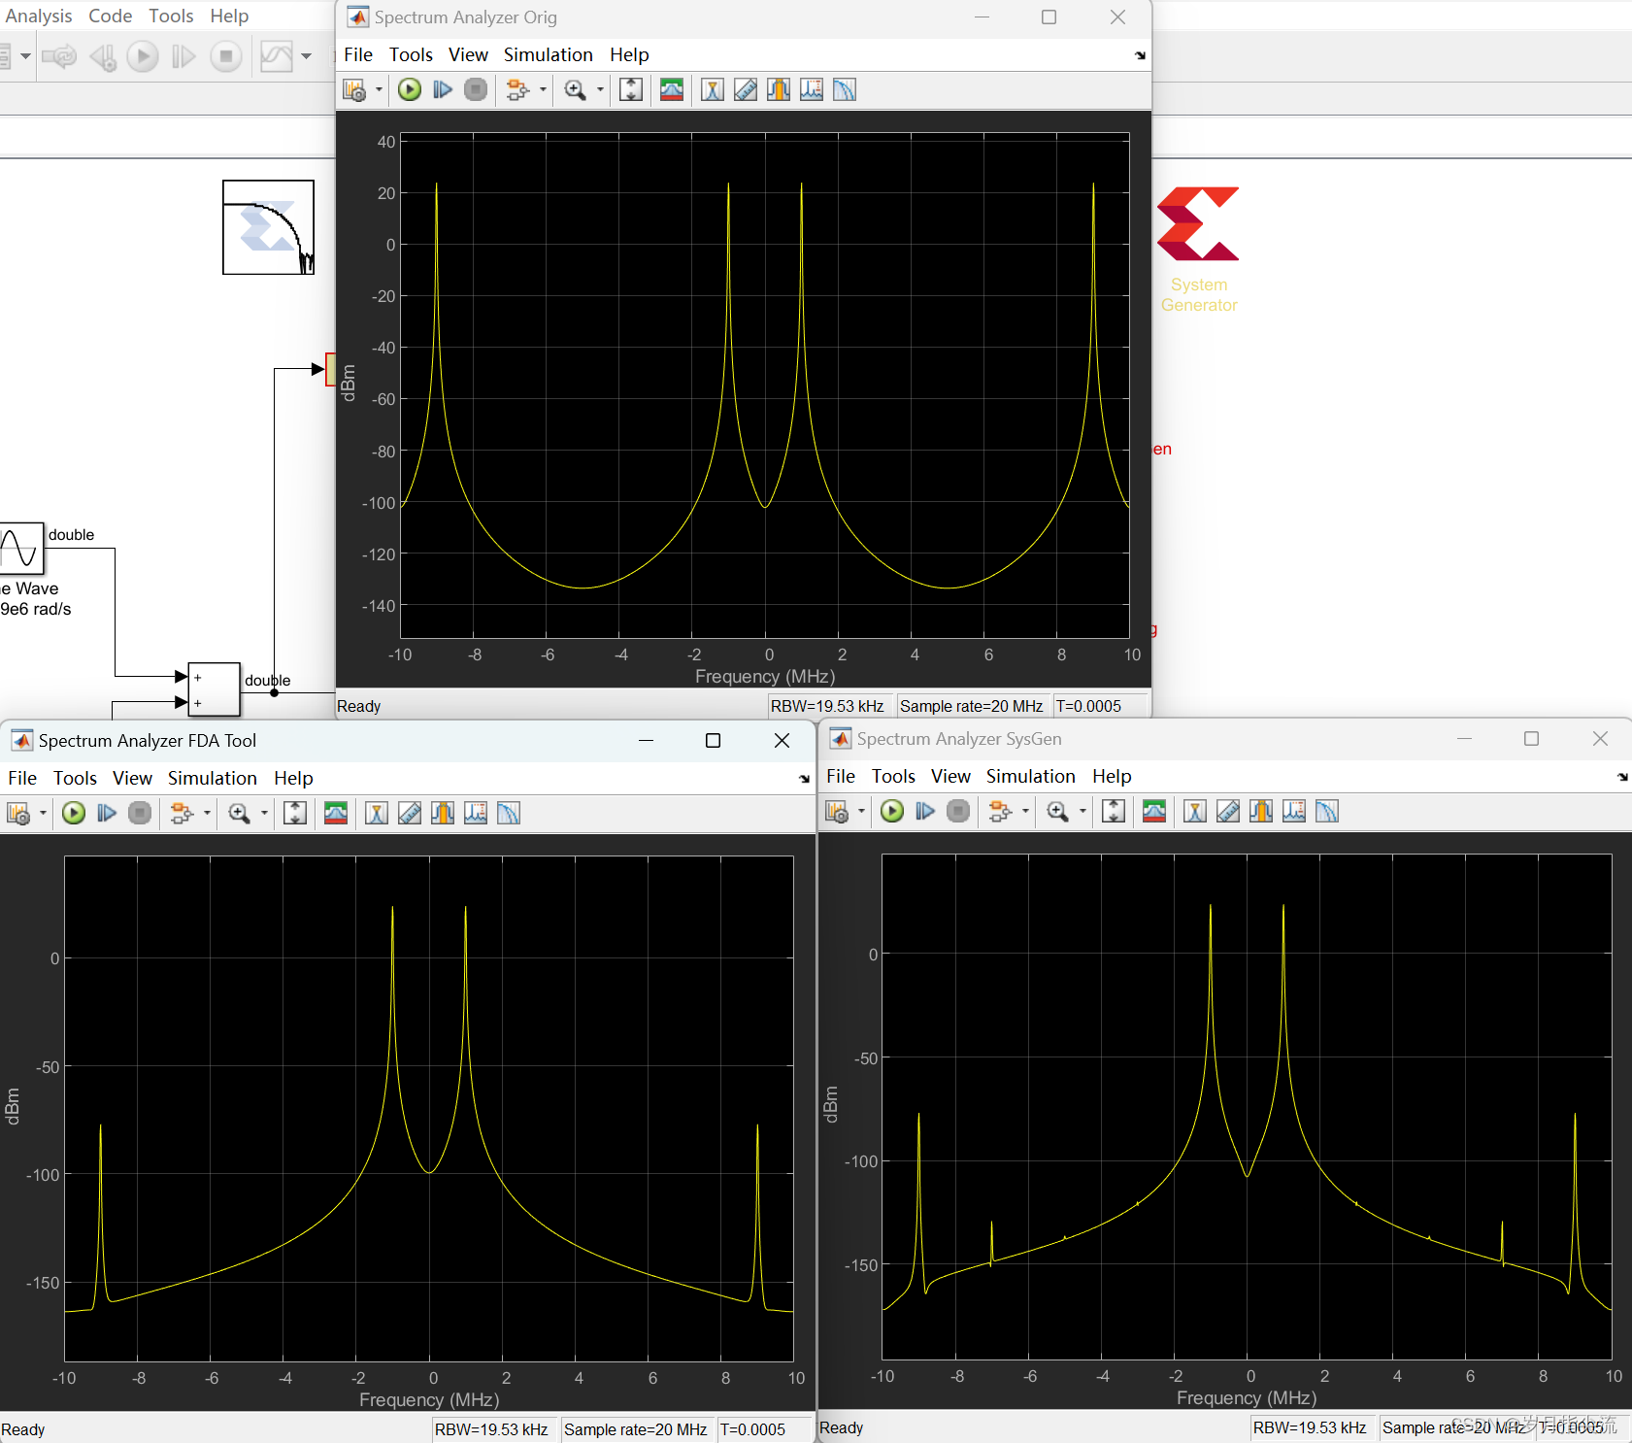1632x1443 pixels.
Task: Expand settings dropdown arrow in SysGen analyzer
Action: click(x=861, y=812)
